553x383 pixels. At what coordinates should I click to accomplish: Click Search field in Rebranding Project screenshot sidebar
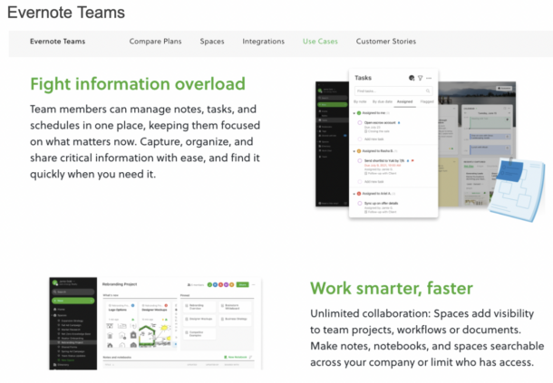pyautogui.click(x=73, y=292)
